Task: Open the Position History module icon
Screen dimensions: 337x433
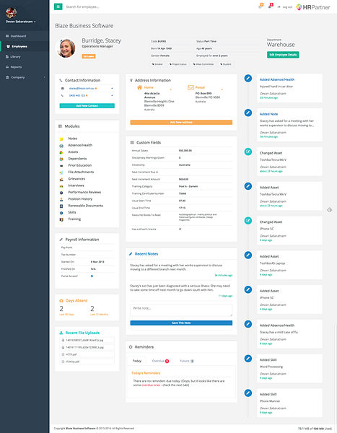Action: (61, 199)
